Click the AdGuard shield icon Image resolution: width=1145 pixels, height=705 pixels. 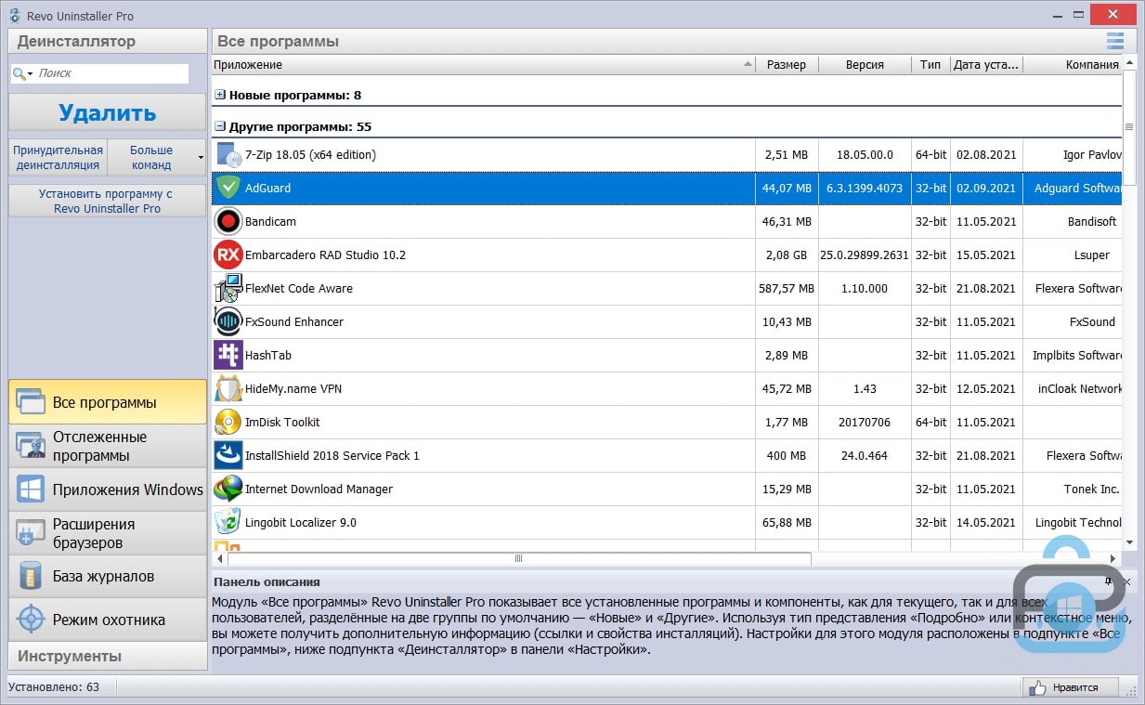(228, 188)
